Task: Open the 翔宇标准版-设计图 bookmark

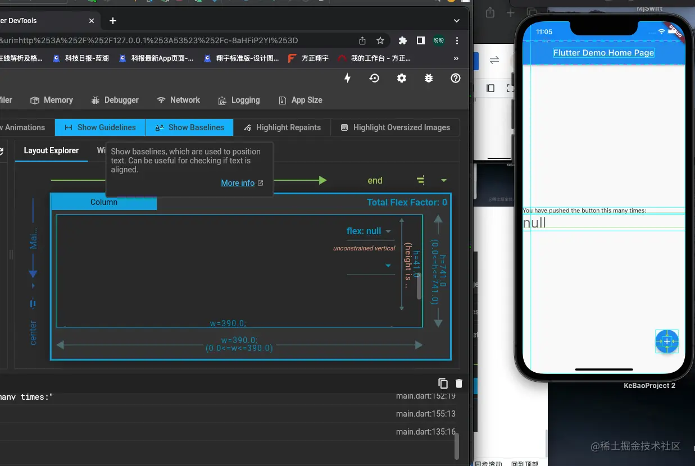Action: [x=242, y=58]
